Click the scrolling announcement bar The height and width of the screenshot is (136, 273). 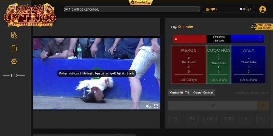[x=131, y=10]
